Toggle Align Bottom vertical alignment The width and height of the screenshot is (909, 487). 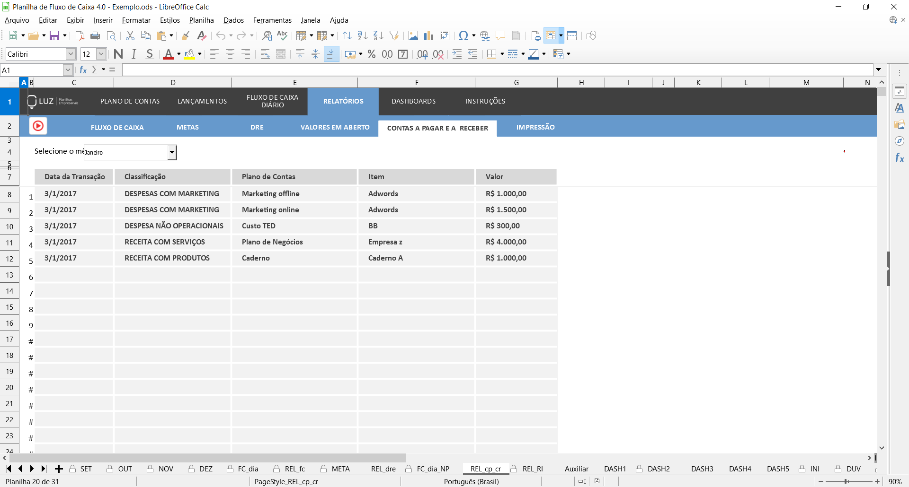331,54
